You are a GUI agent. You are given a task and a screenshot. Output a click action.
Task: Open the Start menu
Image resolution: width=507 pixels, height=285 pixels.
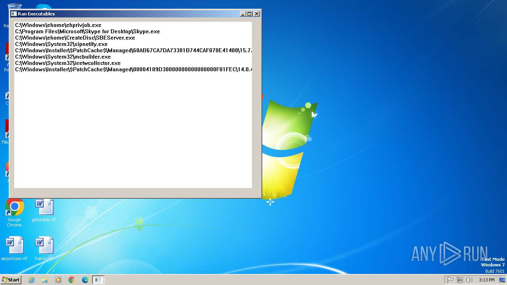click(11, 280)
